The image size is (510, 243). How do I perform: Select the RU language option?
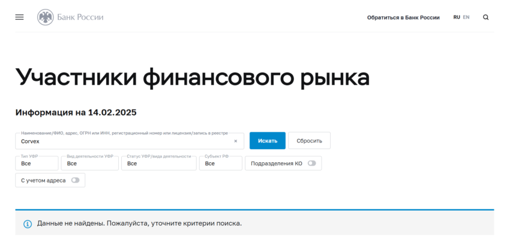coord(457,17)
